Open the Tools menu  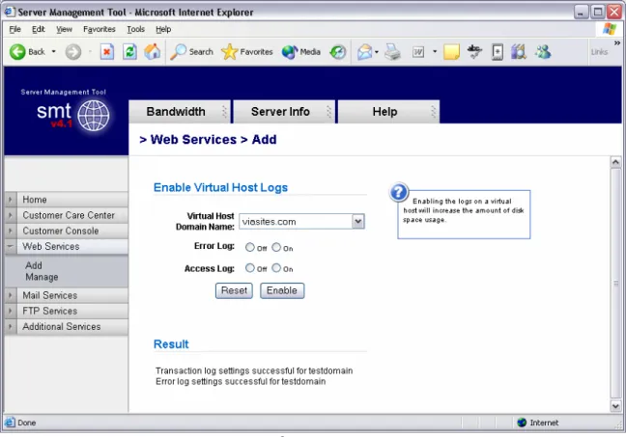coord(136,29)
